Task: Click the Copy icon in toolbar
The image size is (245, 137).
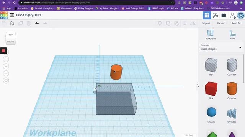Action: click(4, 24)
